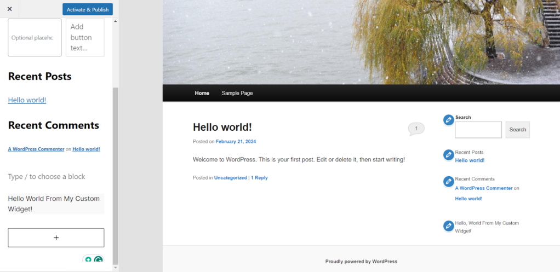Click the Search button in the sidebar

[x=517, y=130]
